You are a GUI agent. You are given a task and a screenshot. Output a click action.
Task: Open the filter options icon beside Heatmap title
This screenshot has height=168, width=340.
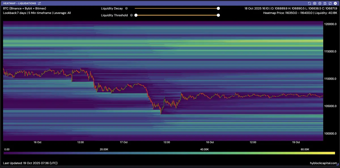[39, 3]
